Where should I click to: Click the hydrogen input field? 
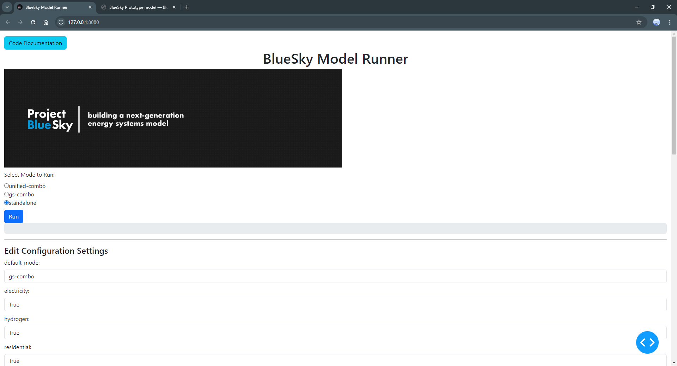pos(335,333)
